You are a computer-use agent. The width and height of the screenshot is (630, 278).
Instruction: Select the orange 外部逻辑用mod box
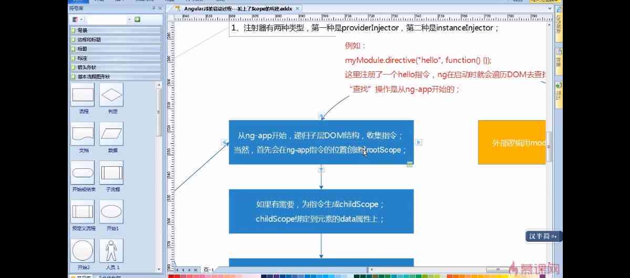[512, 142]
